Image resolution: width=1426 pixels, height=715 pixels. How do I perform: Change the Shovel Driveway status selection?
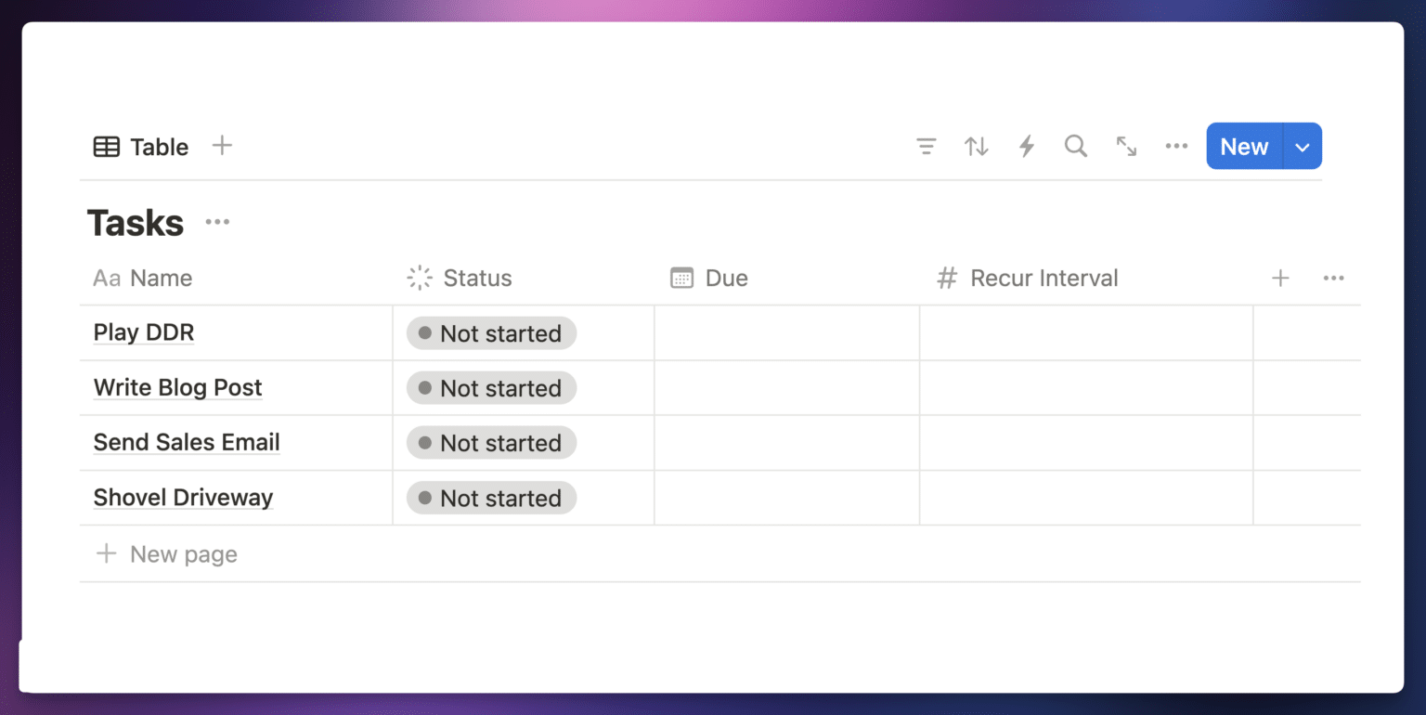[490, 498]
